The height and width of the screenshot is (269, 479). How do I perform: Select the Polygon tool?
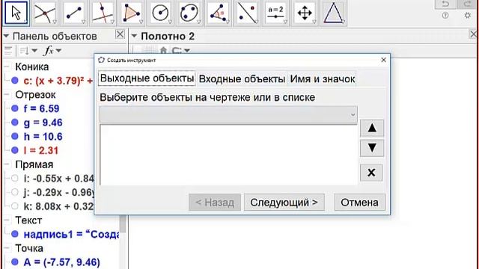click(132, 13)
